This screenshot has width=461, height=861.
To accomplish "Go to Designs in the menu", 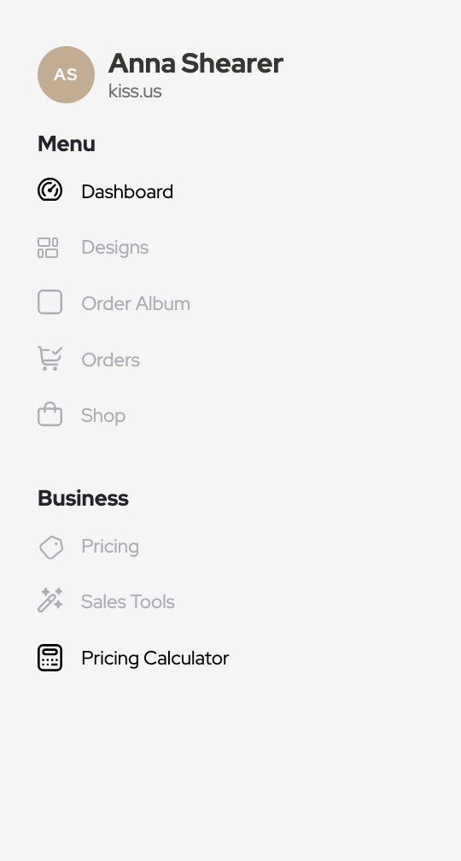I will (114, 248).
